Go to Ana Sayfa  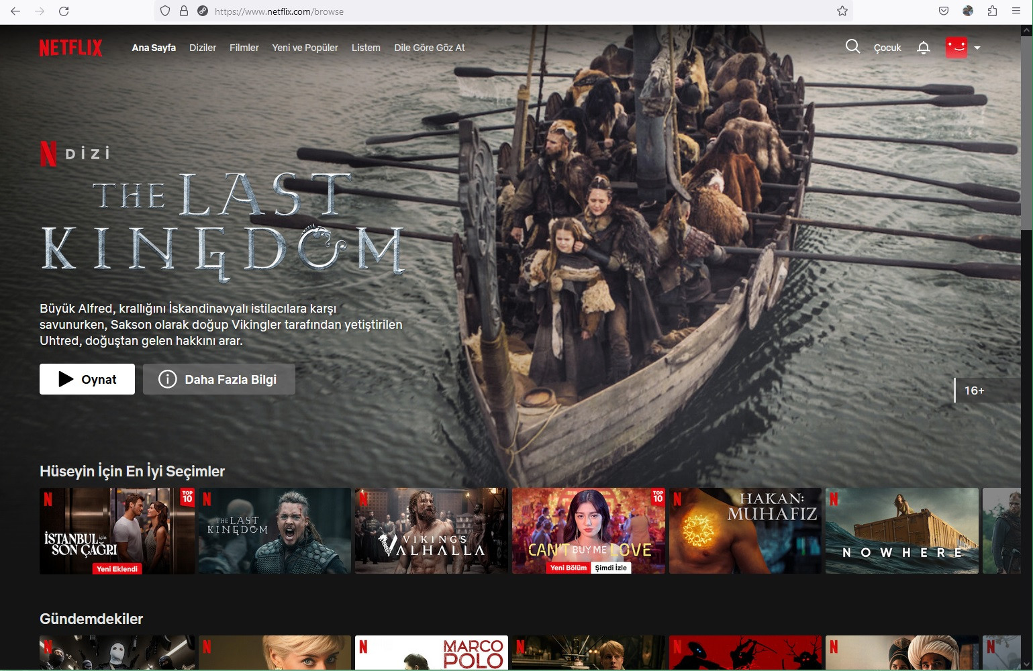tap(154, 48)
